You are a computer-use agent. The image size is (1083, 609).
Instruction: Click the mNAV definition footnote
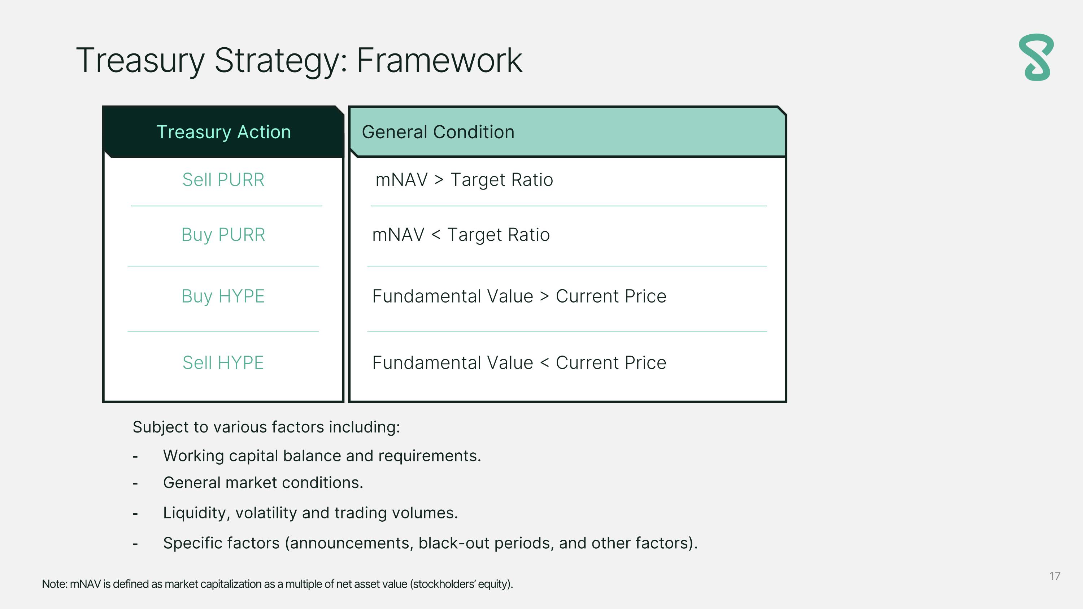pos(277,584)
